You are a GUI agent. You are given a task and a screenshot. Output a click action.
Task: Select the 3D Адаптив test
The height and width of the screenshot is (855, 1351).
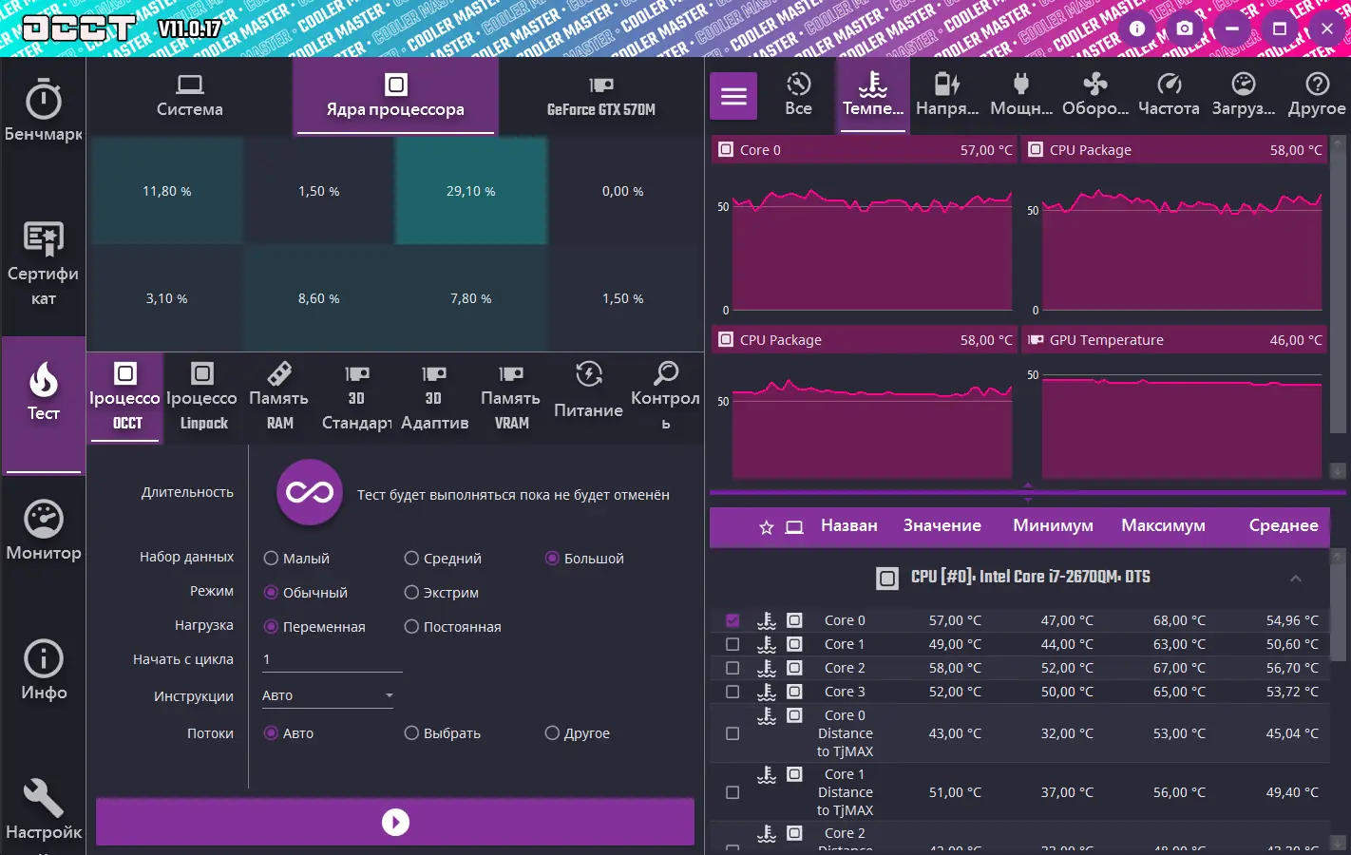pyautogui.click(x=434, y=397)
